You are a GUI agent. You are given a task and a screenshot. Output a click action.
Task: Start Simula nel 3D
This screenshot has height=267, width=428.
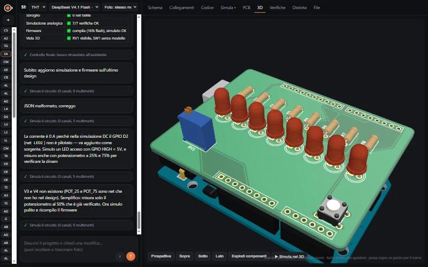point(289,256)
